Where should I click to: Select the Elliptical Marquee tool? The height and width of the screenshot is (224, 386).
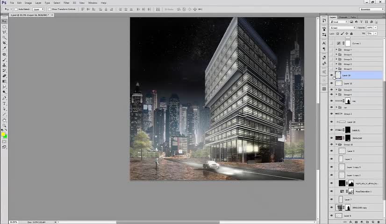point(4,27)
